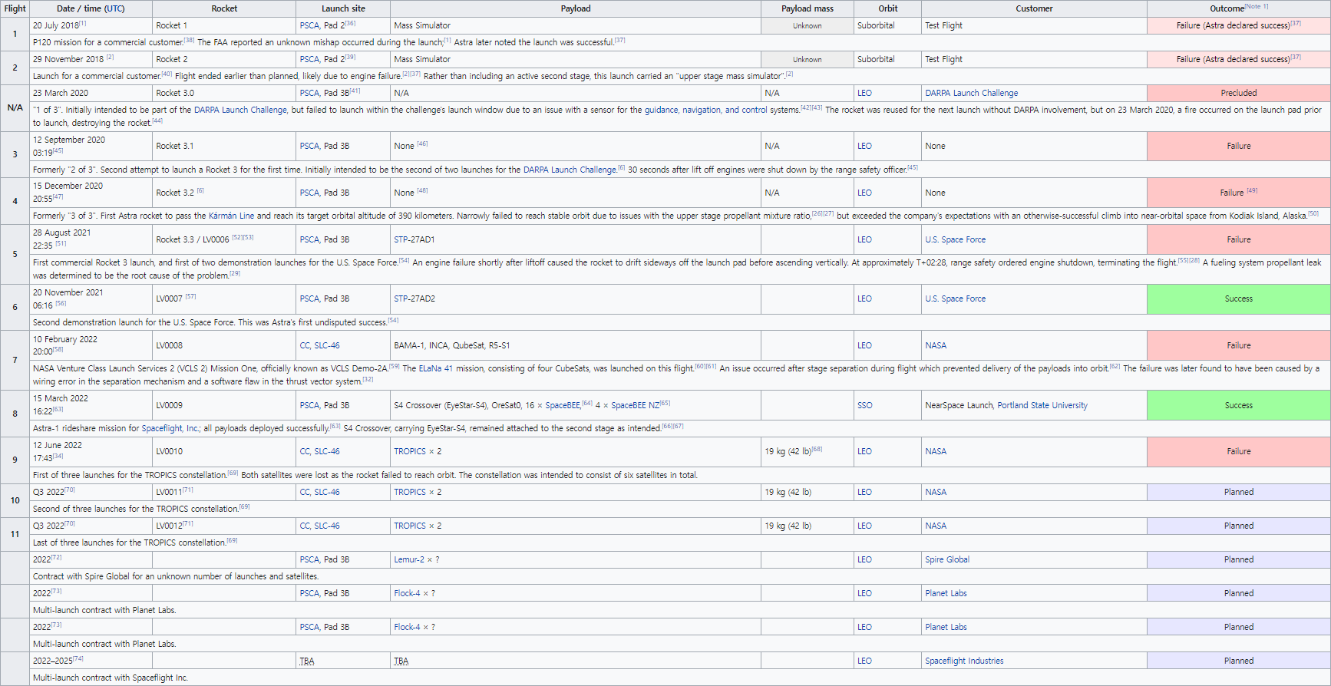Select the Rocket 3.3 / LV0006 cell
The height and width of the screenshot is (686, 1331).
point(224,239)
